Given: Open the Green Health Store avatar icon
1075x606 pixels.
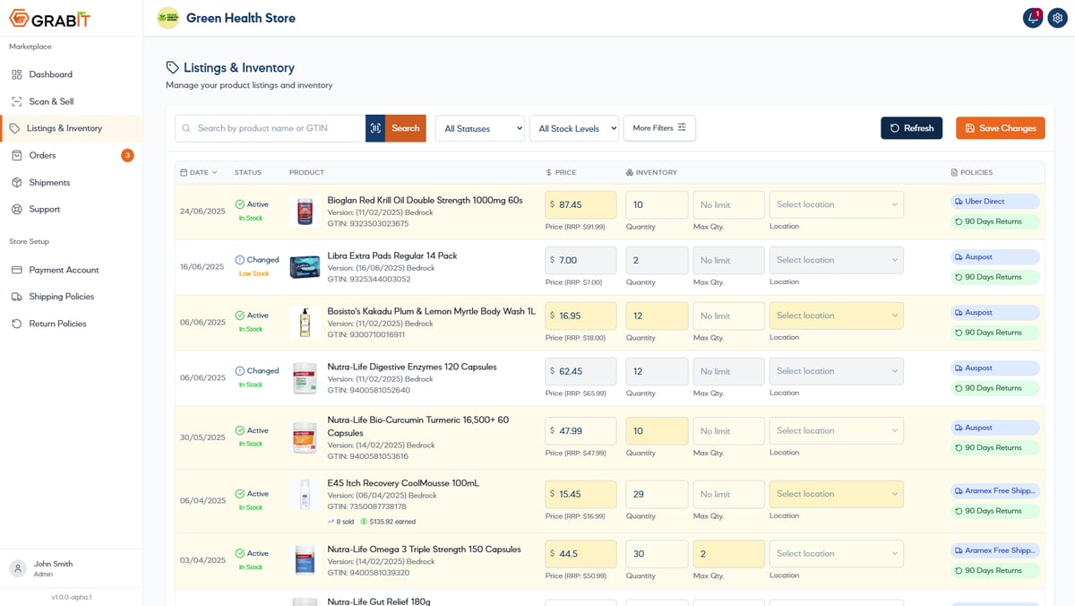Looking at the screenshot, I should pyautogui.click(x=168, y=17).
